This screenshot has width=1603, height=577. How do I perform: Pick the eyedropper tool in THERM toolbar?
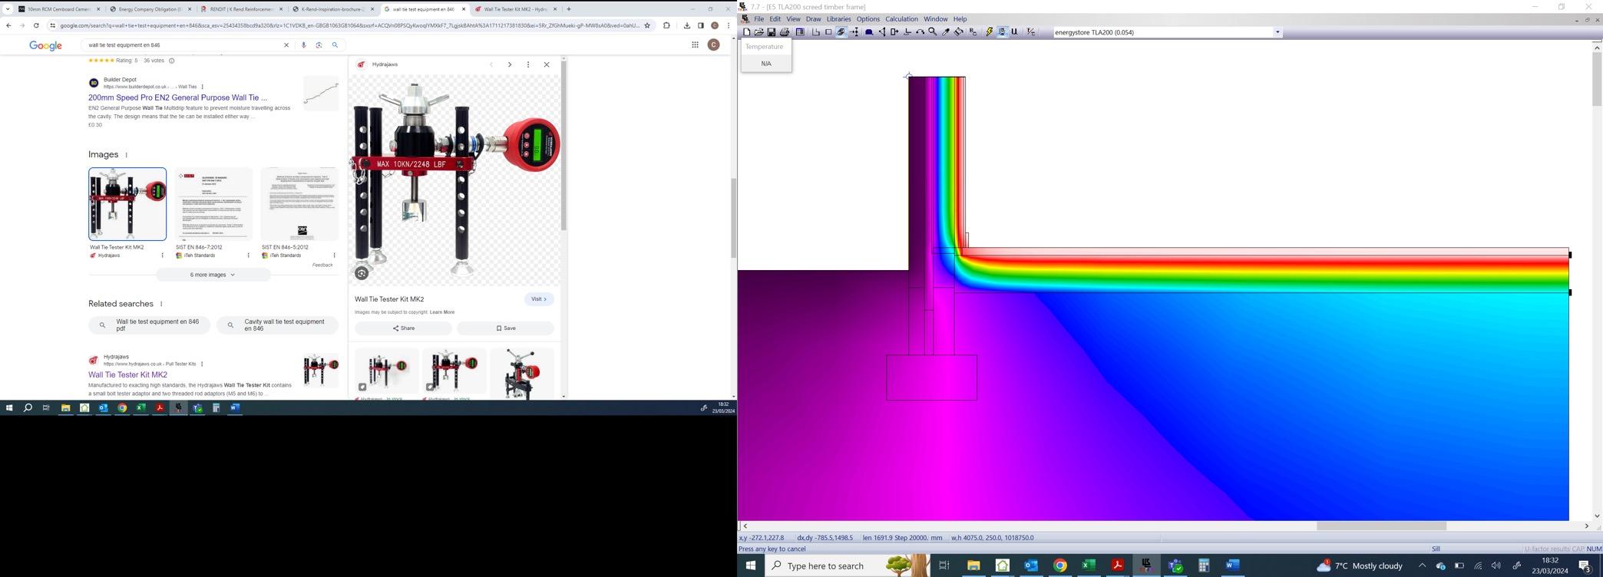tap(946, 32)
